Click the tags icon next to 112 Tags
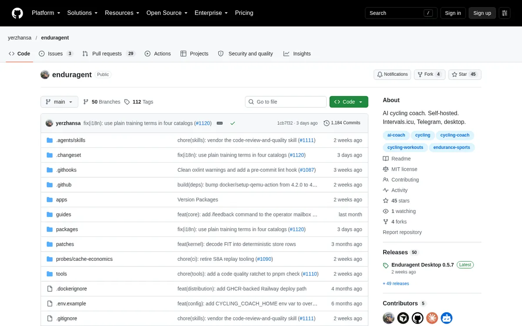522x326 pixels. 127,102
